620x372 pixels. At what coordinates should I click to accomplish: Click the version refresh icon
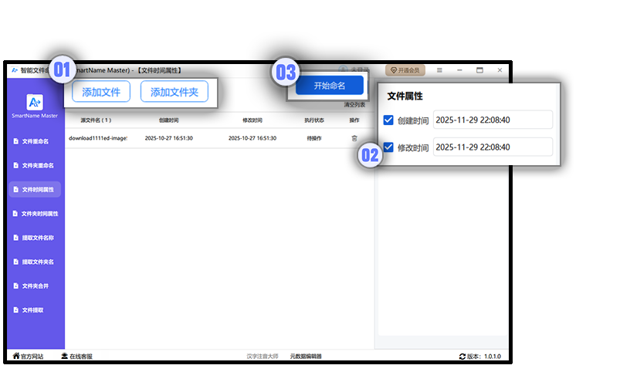(x=462, y=357)
